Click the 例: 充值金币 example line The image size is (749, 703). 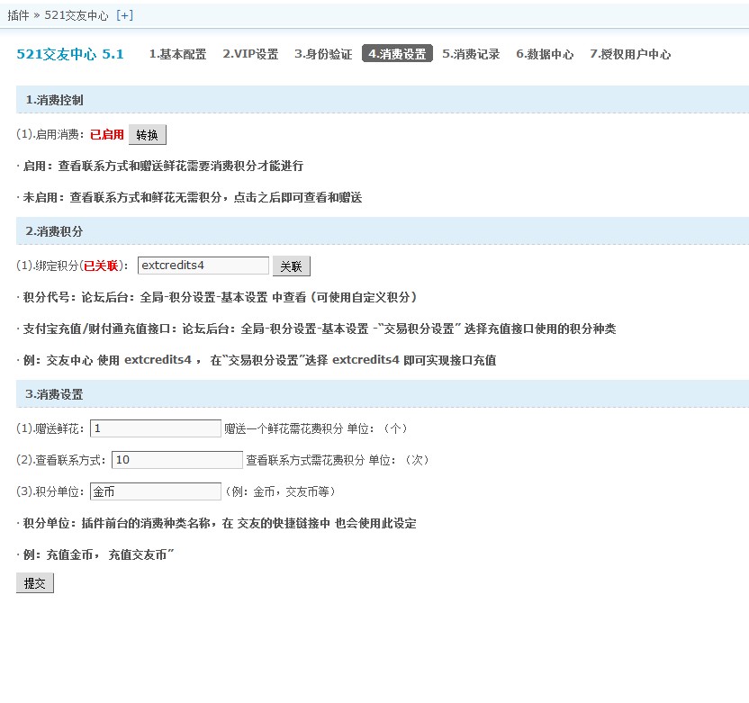point(95,554)
